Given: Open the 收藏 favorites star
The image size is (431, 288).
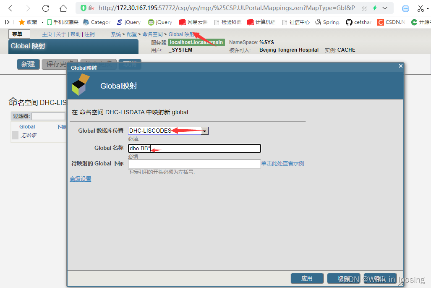Looking at the screenshot, I should point(28,22).
